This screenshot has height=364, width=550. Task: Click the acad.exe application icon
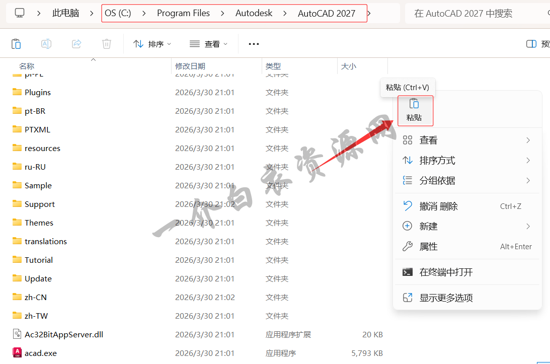click(x=17, y=353)
